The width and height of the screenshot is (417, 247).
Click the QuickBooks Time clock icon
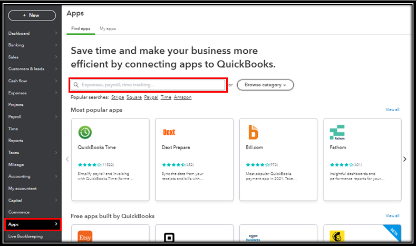tap(85, 132)
